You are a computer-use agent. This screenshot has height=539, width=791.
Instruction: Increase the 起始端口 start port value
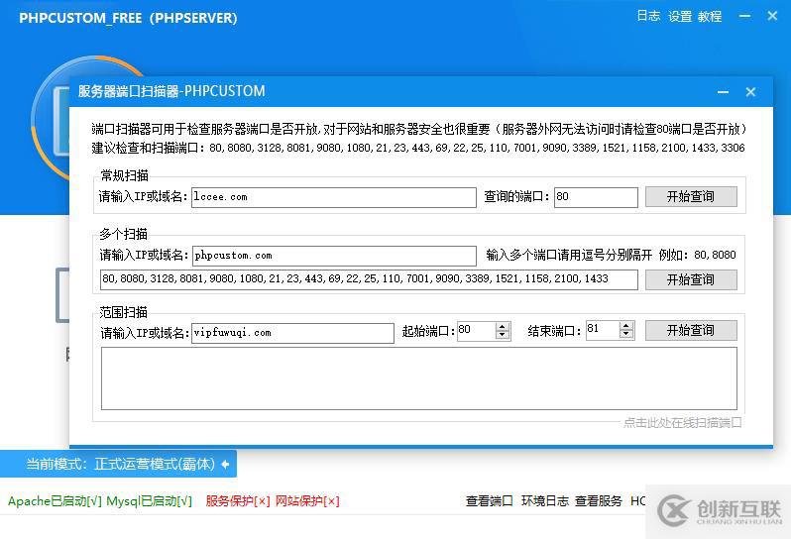pos(502,327)
